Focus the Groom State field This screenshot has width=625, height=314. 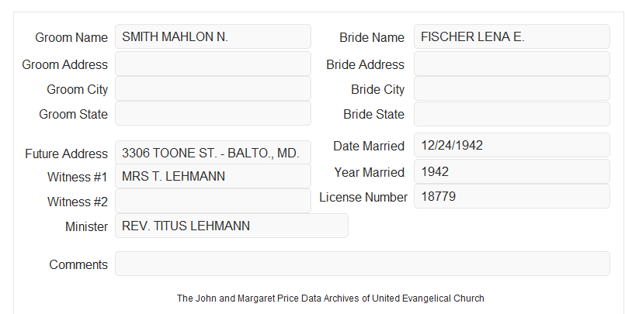213,113
